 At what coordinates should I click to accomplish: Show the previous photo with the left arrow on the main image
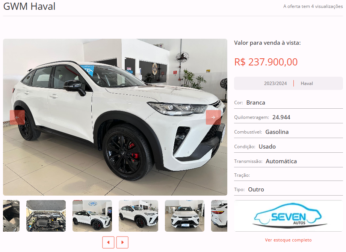[17, 117]
